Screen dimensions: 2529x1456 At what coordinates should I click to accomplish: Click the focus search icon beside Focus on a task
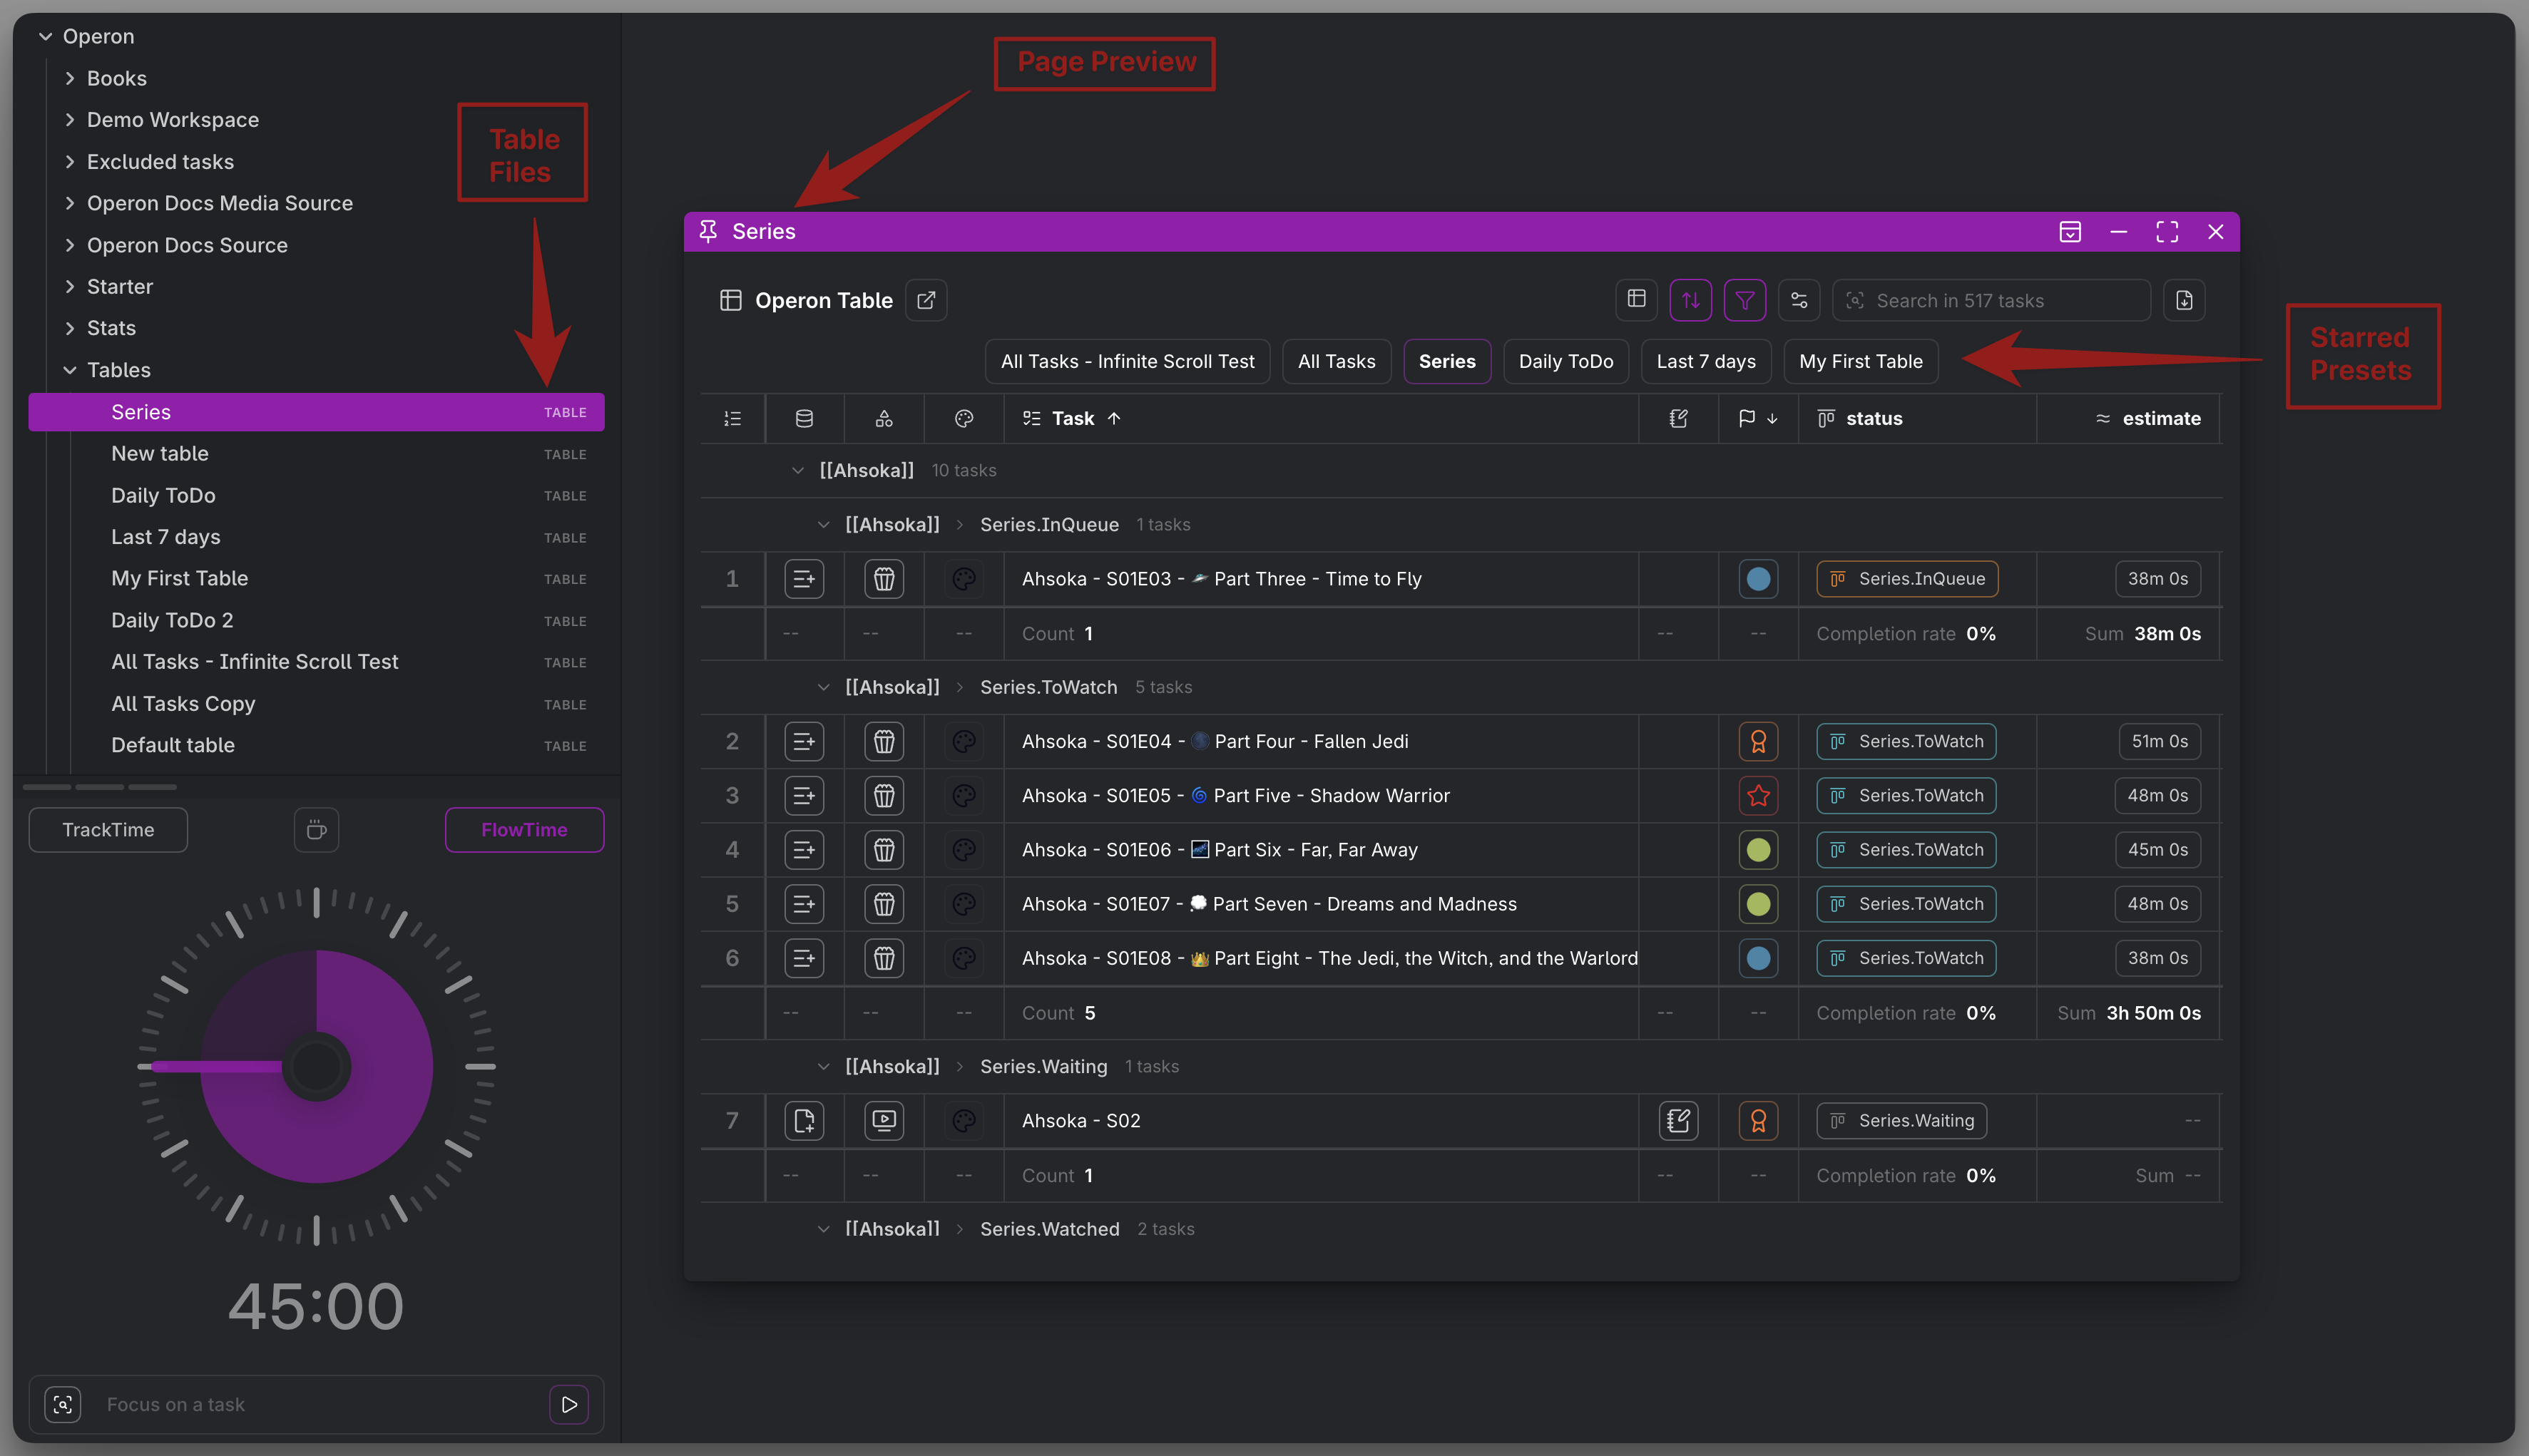point(63,1404)
